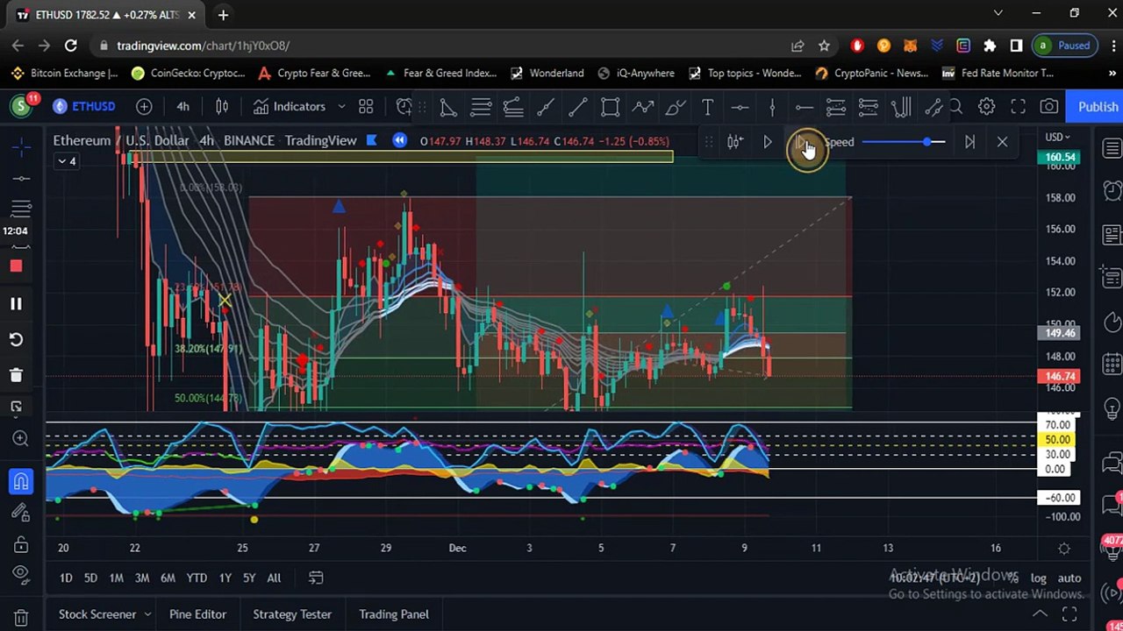Select the ray line drawing tool

click(x=578, y=107)
